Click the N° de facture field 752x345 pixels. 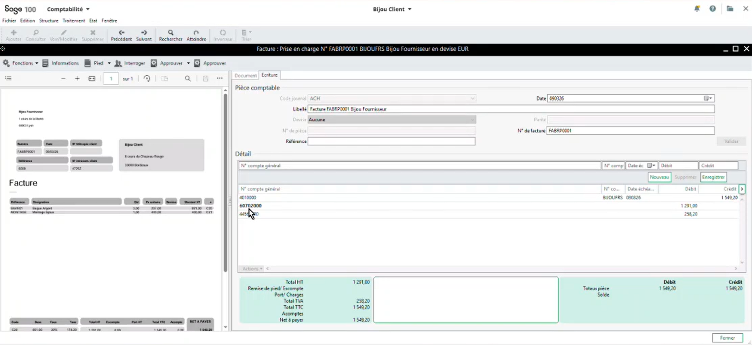(x=630, y=130)
